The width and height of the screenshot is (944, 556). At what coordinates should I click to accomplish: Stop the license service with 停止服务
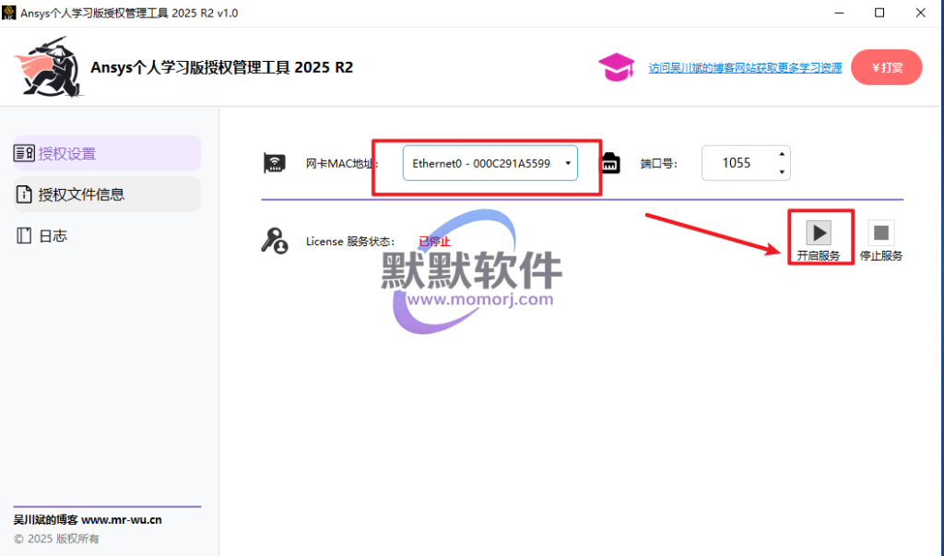(x=880, y=238)
